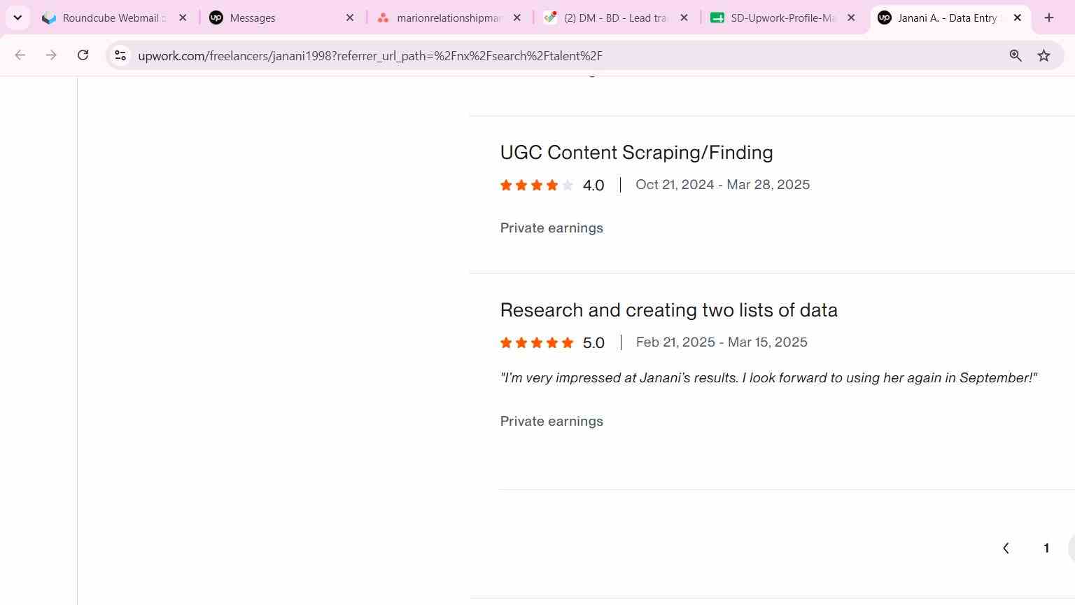
Task: Go to the previous page of reviews
Action: click(x=1006, y=548)
